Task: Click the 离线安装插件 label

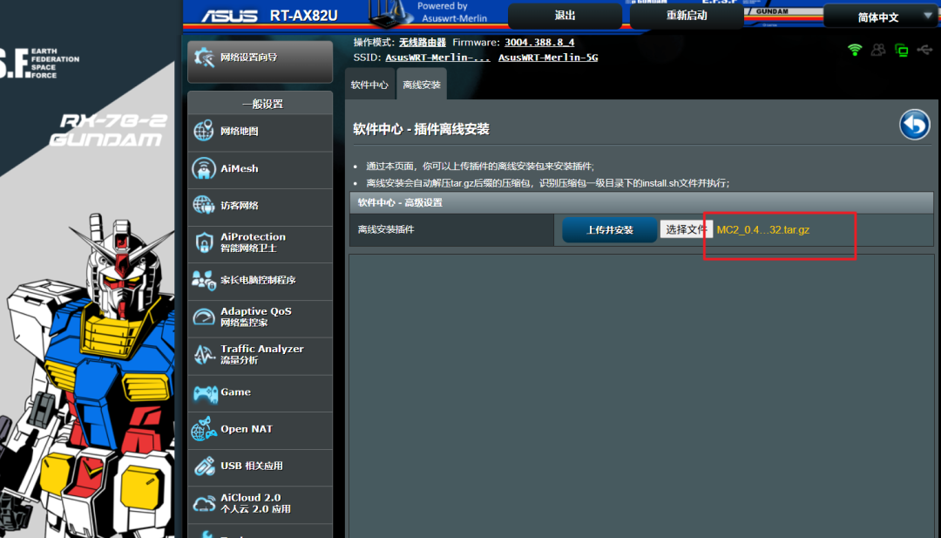Action: [x=386, y=229]
